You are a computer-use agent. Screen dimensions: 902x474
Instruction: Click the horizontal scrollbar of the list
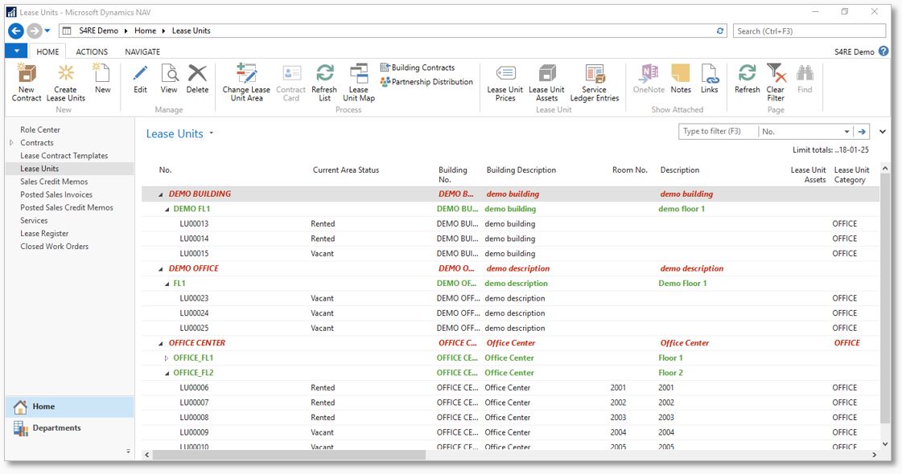(289, 455)
